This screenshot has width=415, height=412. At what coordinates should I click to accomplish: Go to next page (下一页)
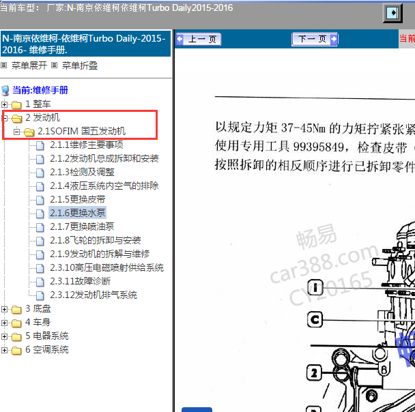[x=315, y=39]
